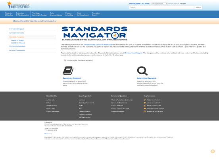Viewport: 219px width, 164px height.
Task: Open Archived Frameworks in sidebar
Action: [x=17, y=50]
